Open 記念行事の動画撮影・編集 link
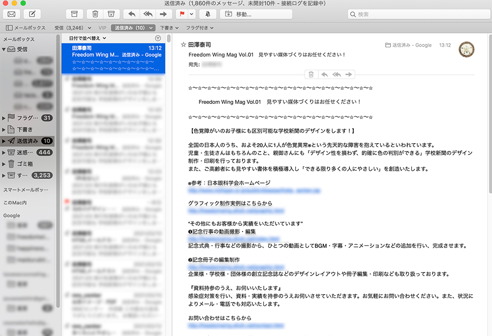Viewport: 492px width, 336px height. coord(234,239)
